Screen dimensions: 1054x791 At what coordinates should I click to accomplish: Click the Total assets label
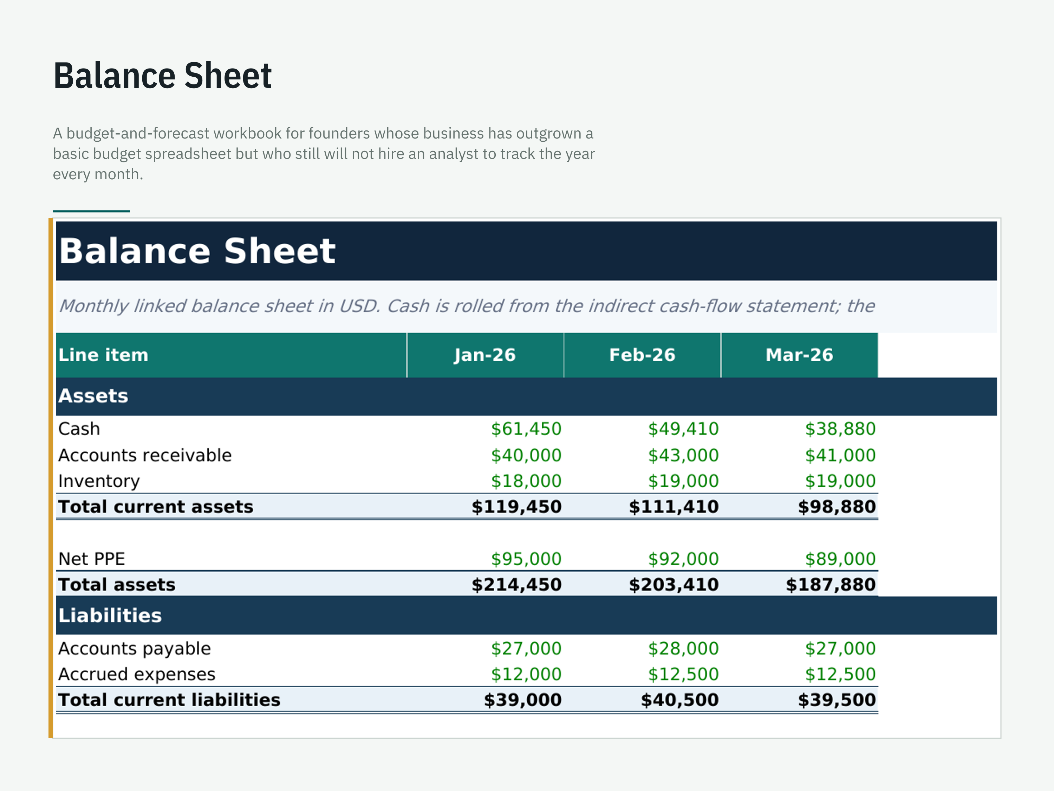pos(117,585)
